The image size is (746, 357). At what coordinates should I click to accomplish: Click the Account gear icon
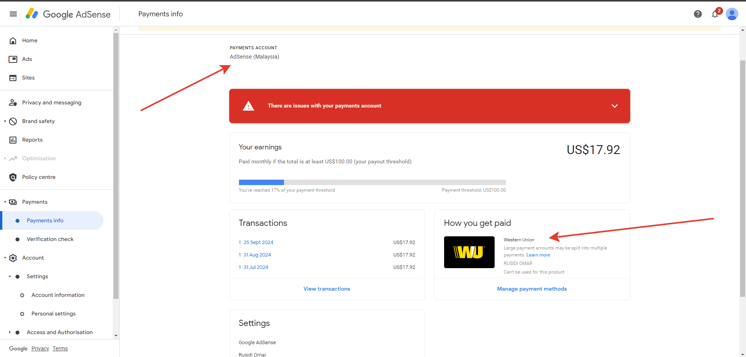pos(13,258)
